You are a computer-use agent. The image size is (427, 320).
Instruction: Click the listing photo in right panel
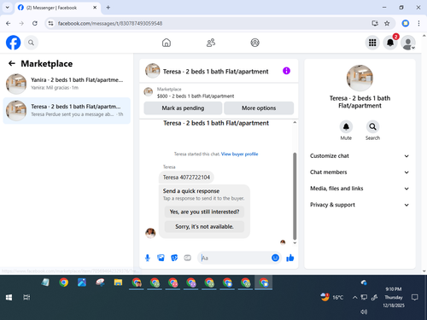coord(360,79)
